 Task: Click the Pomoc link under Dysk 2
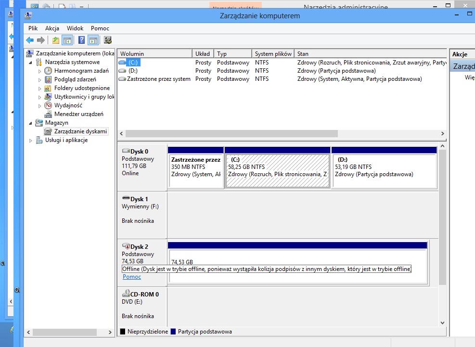tap(132, 277)
